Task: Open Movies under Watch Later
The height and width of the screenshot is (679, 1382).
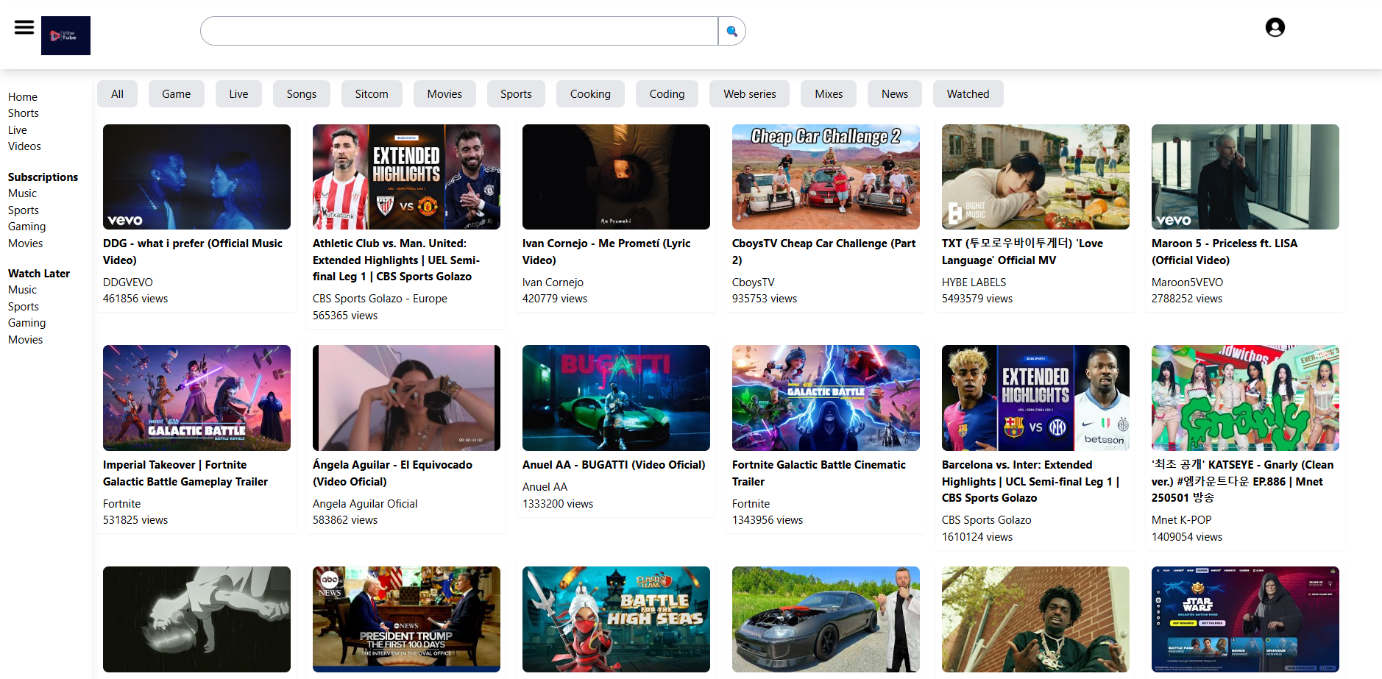Action: click(26, 340)
